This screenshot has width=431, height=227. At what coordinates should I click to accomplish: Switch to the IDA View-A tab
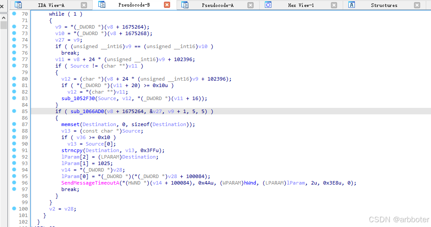(51, 5)
